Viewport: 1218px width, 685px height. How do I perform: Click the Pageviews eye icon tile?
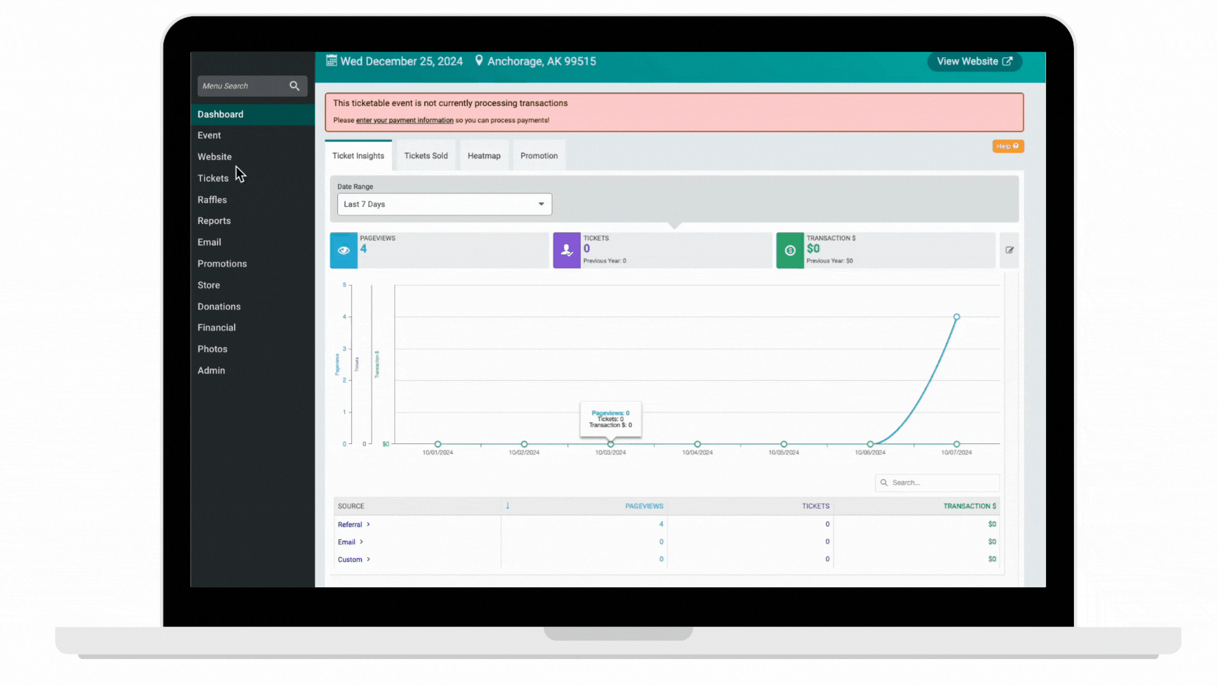pos(344,250)
